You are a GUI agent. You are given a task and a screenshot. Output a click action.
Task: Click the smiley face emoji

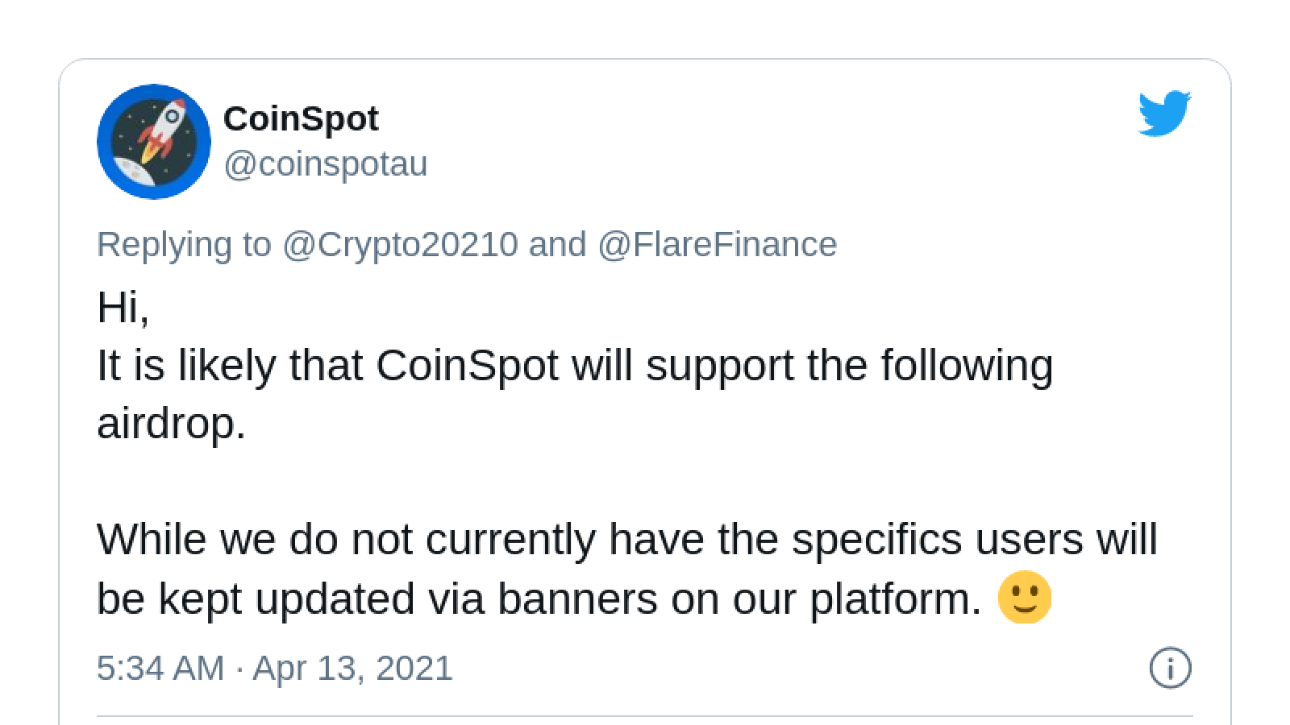pos(1025,598)
